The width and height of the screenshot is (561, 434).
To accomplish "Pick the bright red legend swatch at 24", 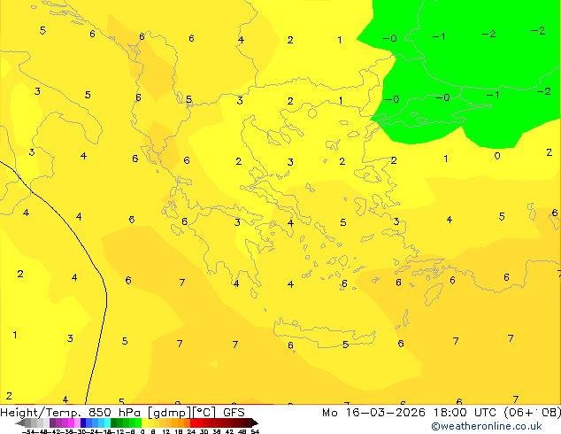I will (x=193, y=422).
